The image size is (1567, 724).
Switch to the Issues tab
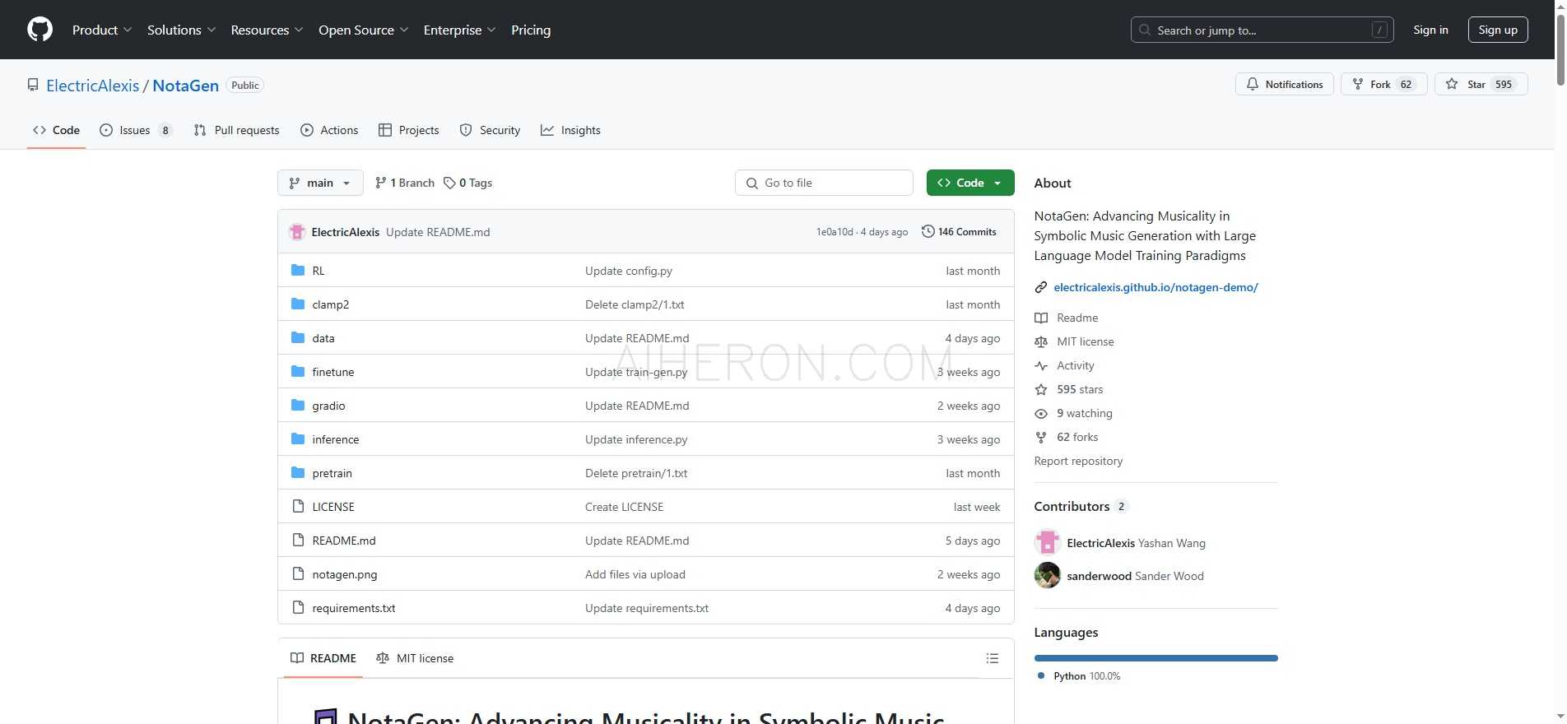pos(136,130)
